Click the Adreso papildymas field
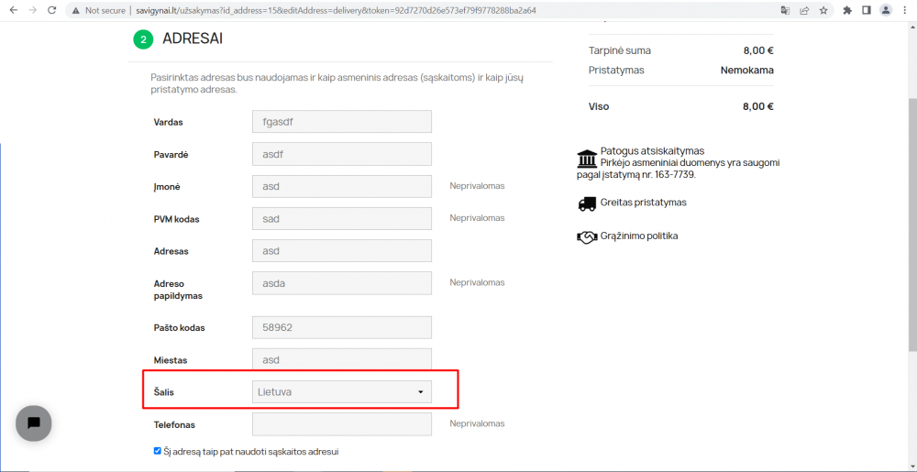The width and height of the screenshot is (917, 472). tap(342, 283)
